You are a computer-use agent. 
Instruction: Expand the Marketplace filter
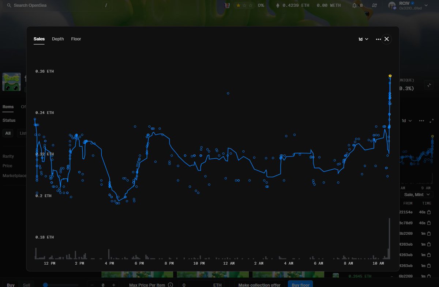click(x=14, y=175)
